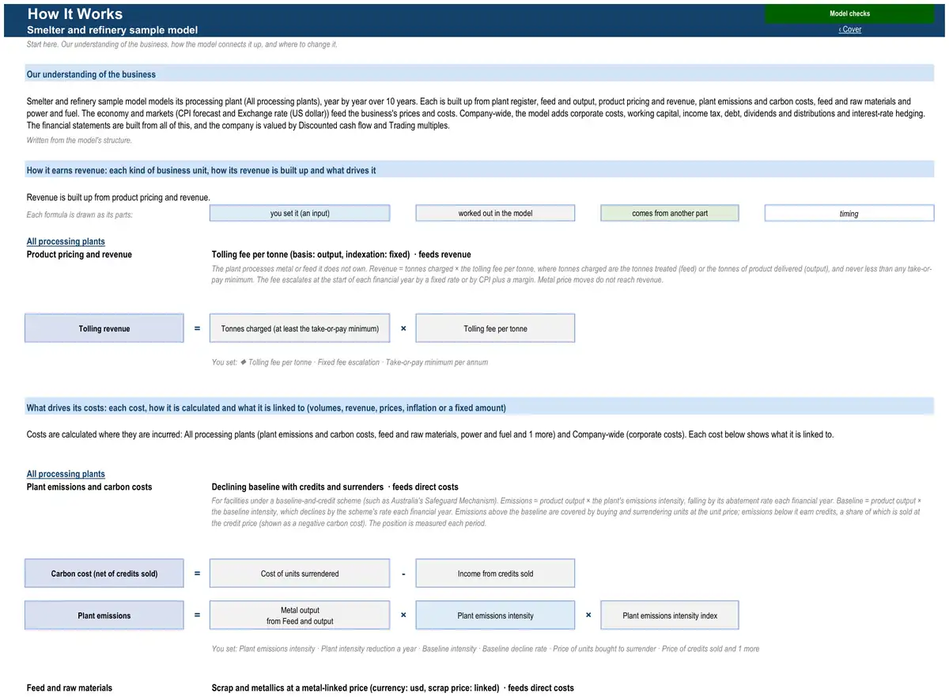The image size is (949, 697).
Task: Click the Carbon cost (net of credits sold) box
Action: [104, 574]
